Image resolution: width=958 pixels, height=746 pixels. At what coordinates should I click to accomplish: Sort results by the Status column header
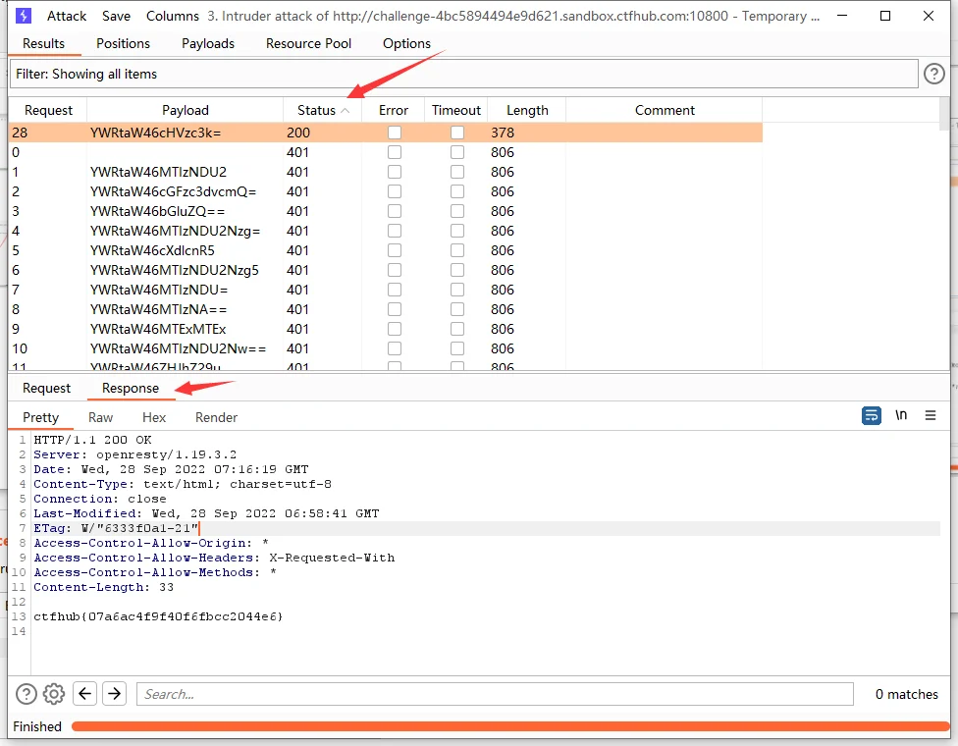point(317,111)
